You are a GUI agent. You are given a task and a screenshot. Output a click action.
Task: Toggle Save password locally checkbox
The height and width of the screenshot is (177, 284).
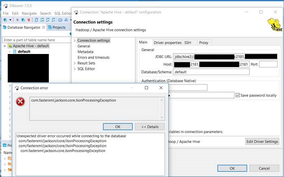[238, 95]
